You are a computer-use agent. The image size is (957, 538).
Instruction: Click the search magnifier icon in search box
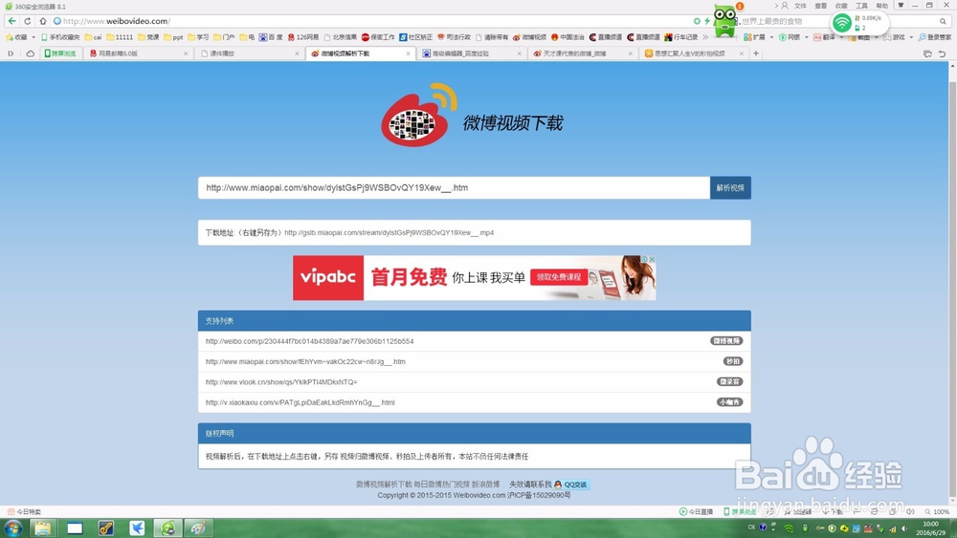943,21
